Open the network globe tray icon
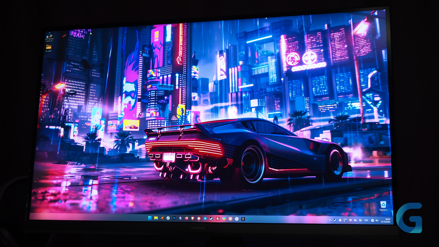This screenshot has height=247, width=439. [372, 221]
